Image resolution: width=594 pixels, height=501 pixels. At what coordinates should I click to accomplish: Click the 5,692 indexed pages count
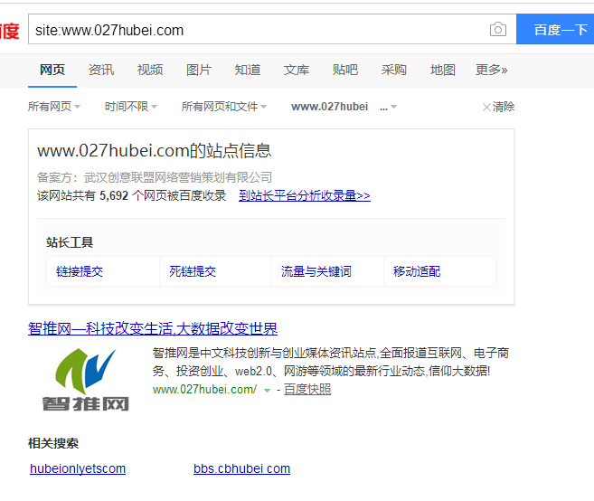114,195
